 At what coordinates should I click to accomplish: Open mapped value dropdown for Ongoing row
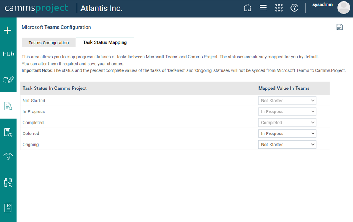287,145
